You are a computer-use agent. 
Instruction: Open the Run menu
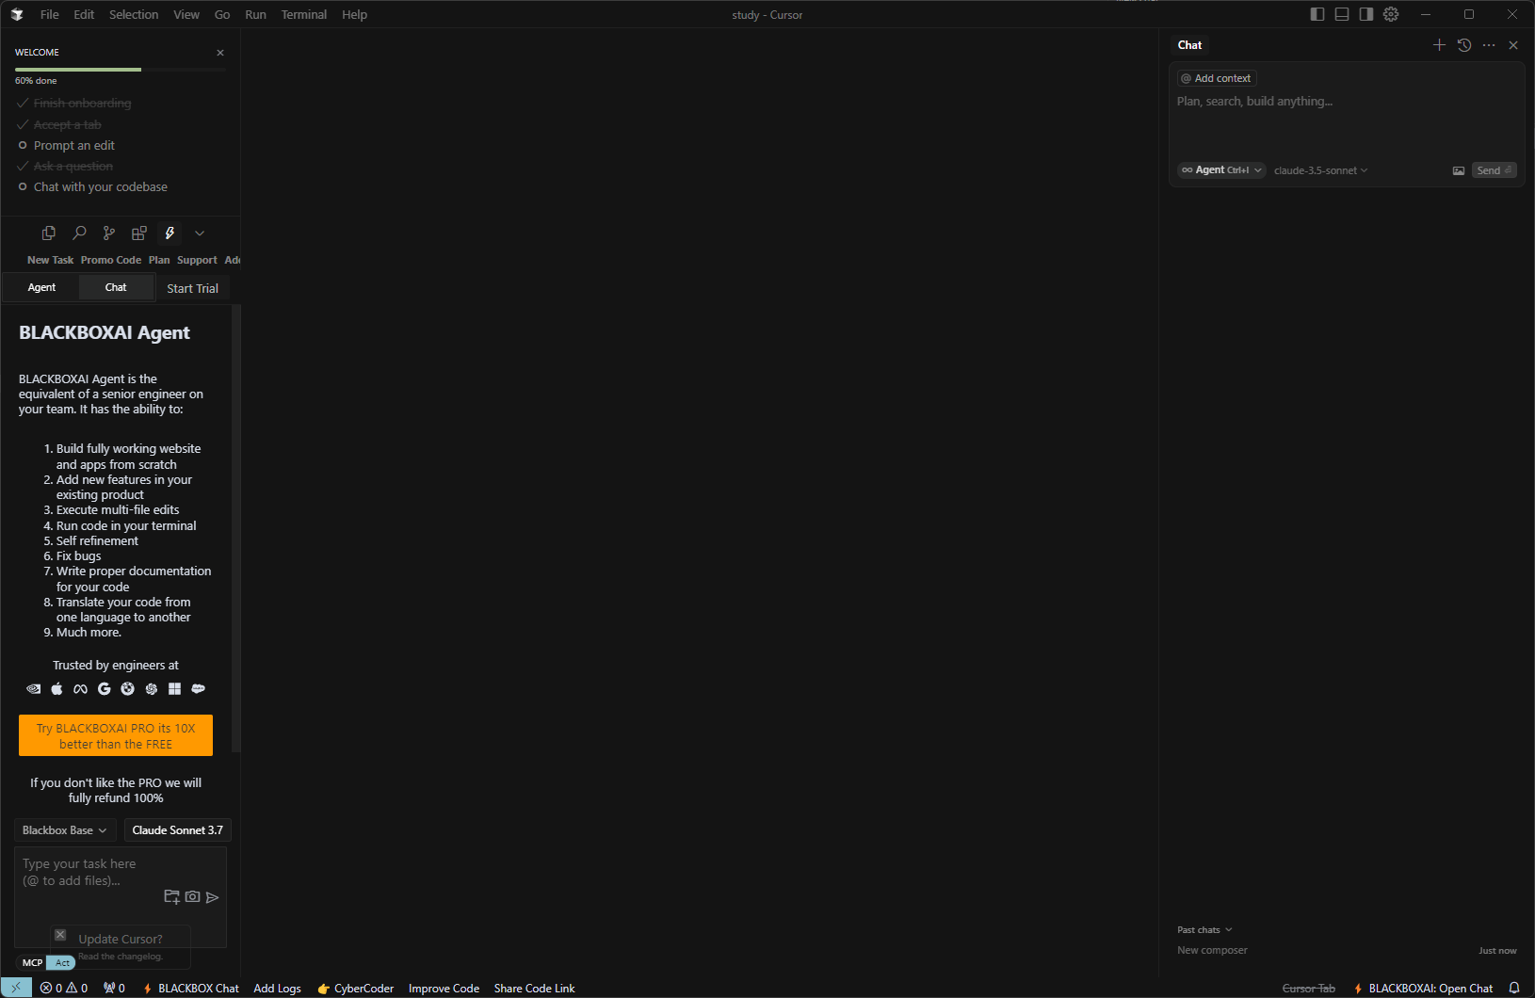click(x=255, y=14)
